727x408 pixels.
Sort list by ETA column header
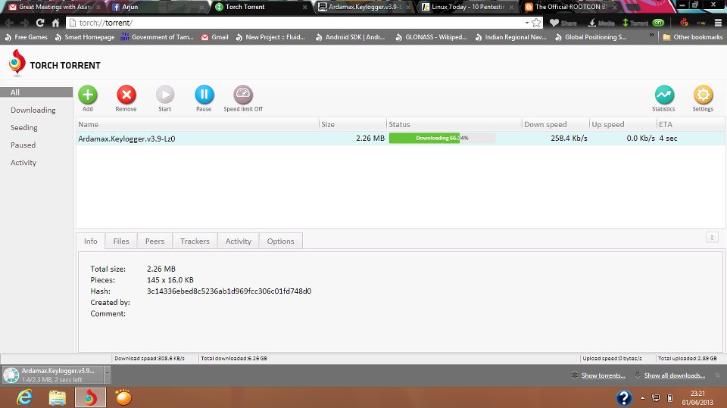tap(691, 124)
